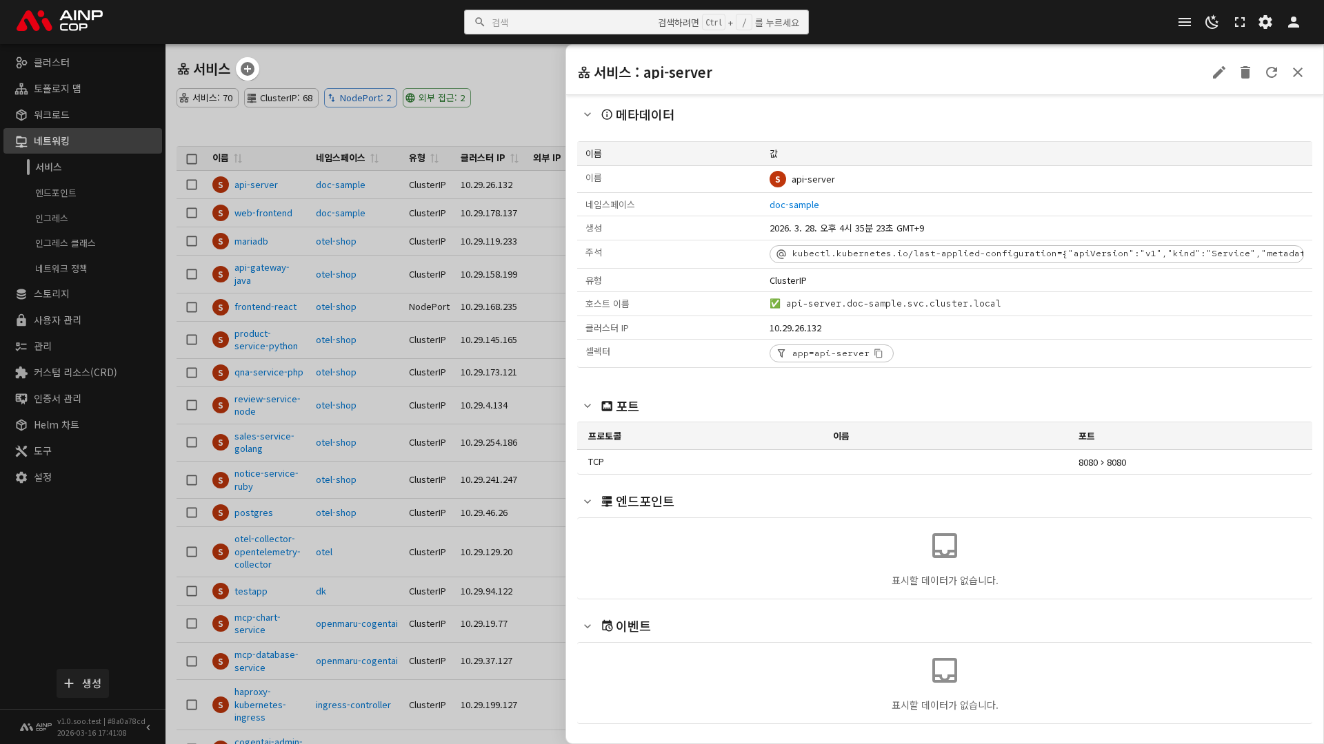This screenshot has height=744, width=1324.
Task: Enter fullscreen using the top bar icon
Action: tap(1239, 22)
